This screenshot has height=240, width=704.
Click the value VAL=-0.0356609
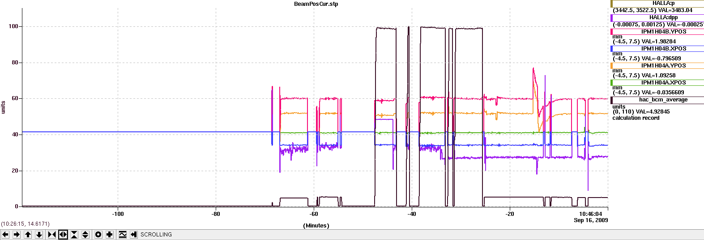pos(663,93)
